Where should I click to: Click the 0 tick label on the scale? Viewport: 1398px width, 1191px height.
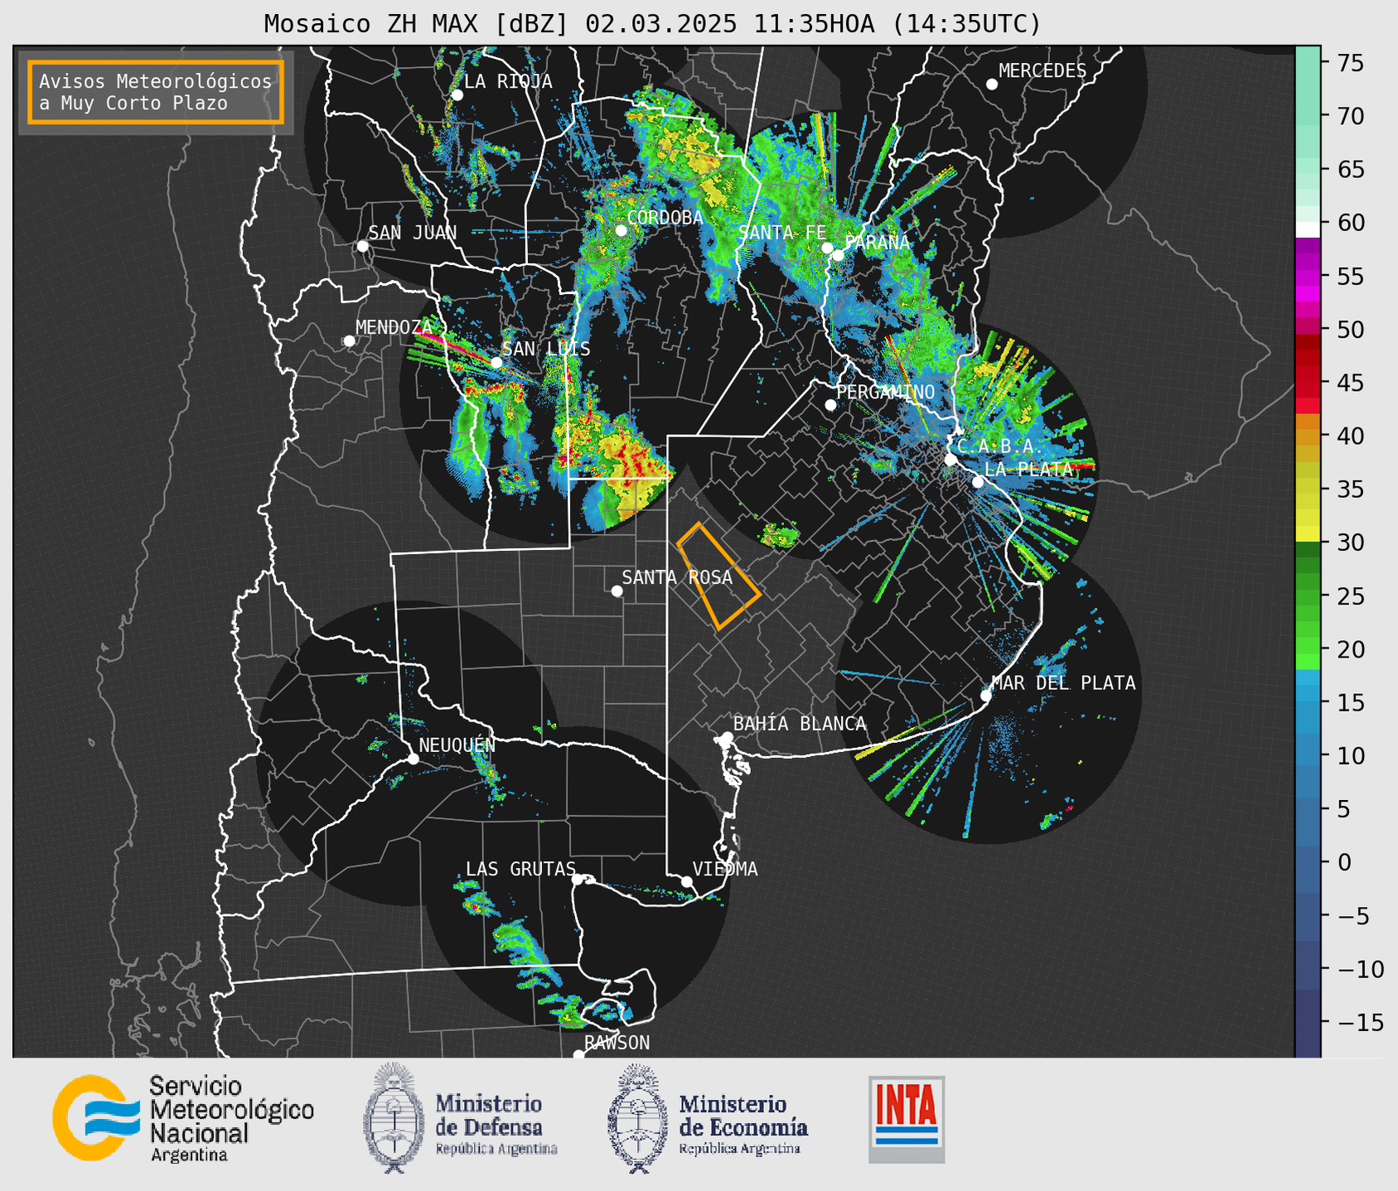tap(1343, 862)
